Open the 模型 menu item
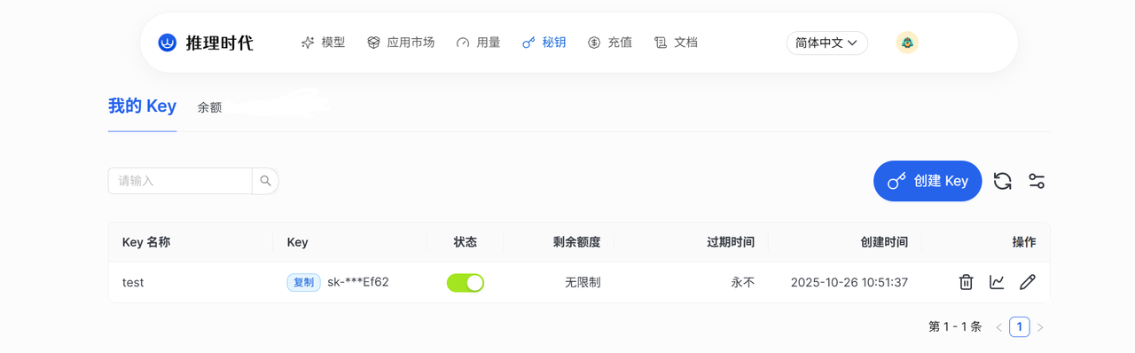Screen dimensions: 1135x353 click(323, 43)
